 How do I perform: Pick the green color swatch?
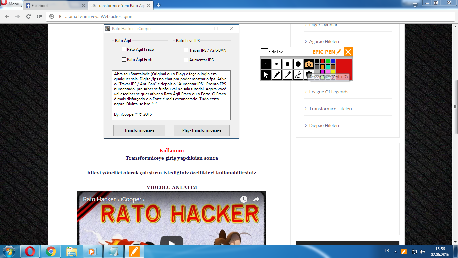(328, 61)
